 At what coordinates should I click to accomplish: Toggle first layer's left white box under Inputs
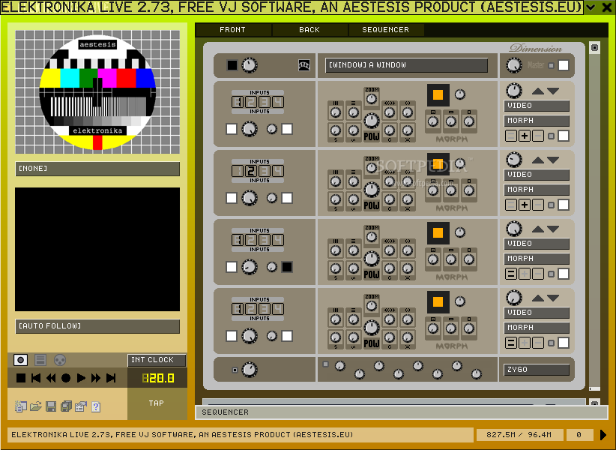tap(232, 129)
